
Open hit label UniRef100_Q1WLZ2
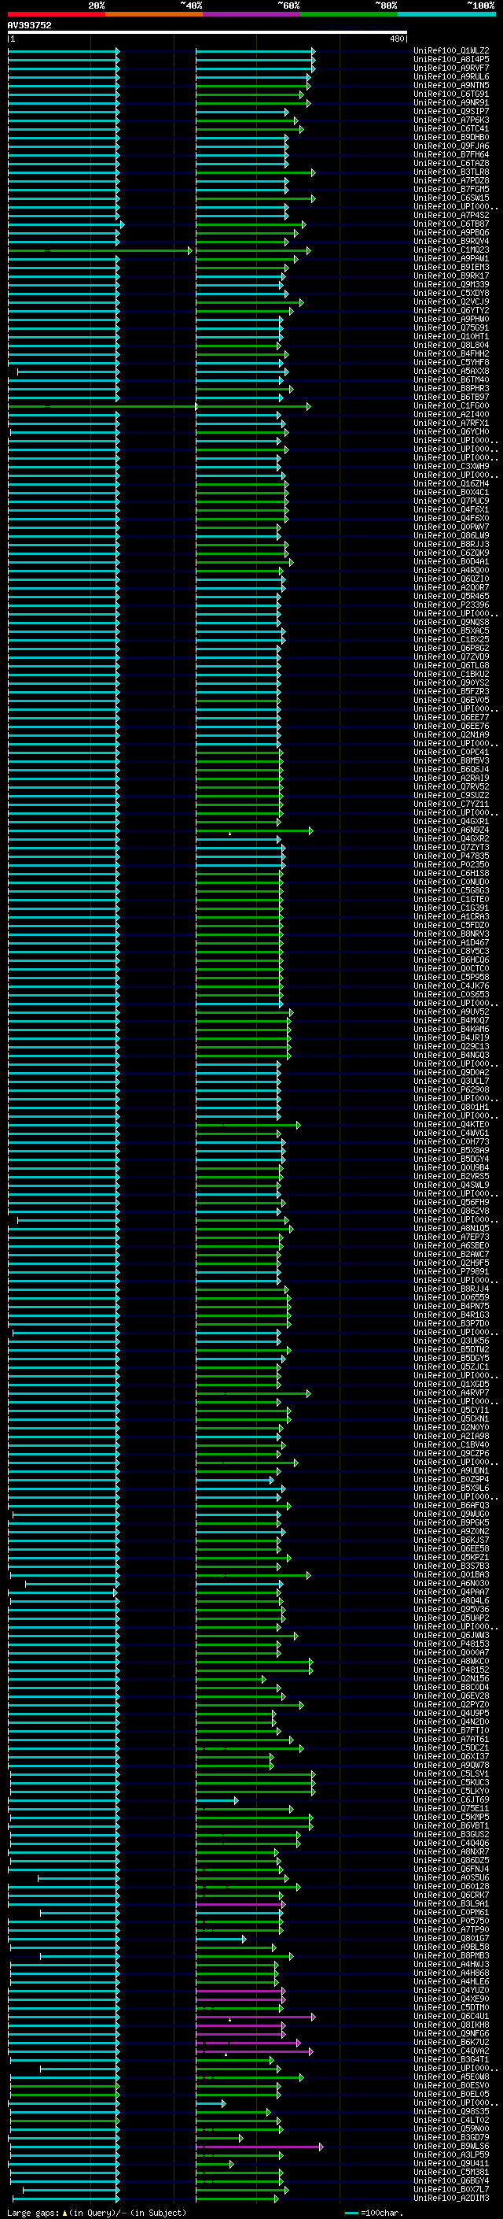[x=451, y=51]
